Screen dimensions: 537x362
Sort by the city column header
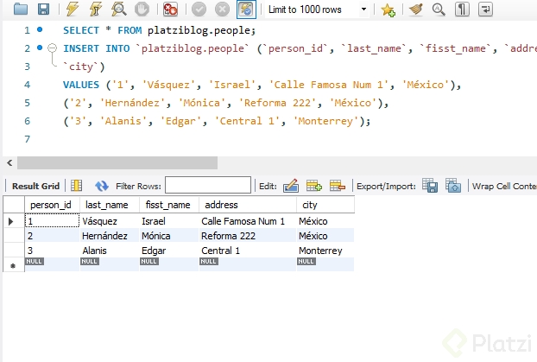coord(325,205)
